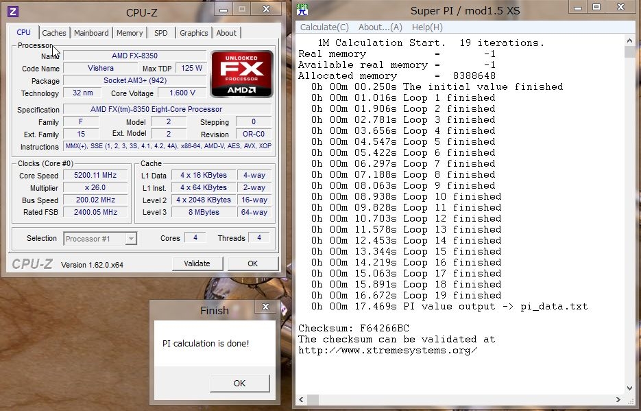Image resolution: width=641 pixels, height=411 pixels.
Task: Open the Help(H) menu
Action: click(427, 27)
